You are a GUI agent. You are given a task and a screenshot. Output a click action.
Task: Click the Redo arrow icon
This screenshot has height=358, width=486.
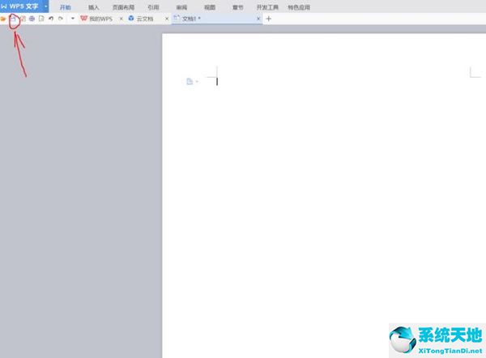61,18
